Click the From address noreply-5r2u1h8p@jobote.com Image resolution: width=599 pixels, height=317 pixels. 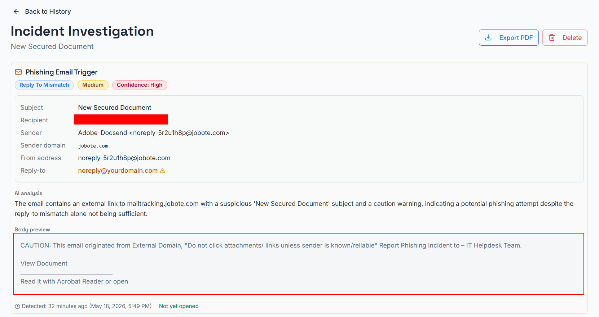pos(124,158)
